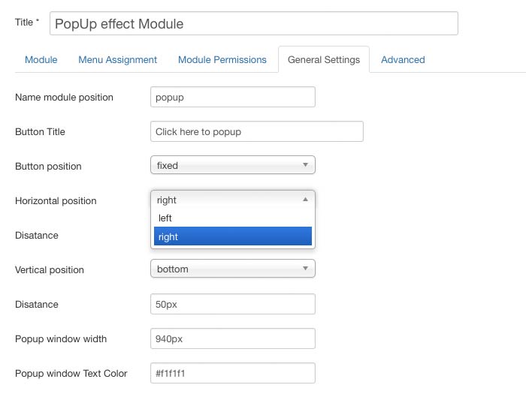Click the 'Popup window Text Color' label
Screen dimensions: 526x394
[x=71, y=374]
